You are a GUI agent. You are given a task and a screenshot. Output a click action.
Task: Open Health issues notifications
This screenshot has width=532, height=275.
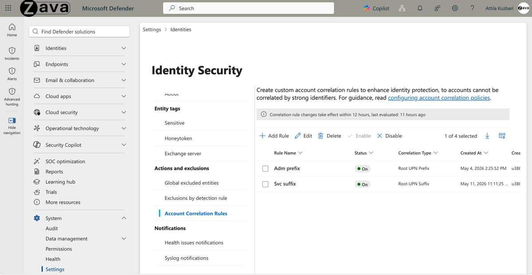200,243
